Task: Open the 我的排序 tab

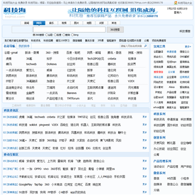Action: pos(24,46)
